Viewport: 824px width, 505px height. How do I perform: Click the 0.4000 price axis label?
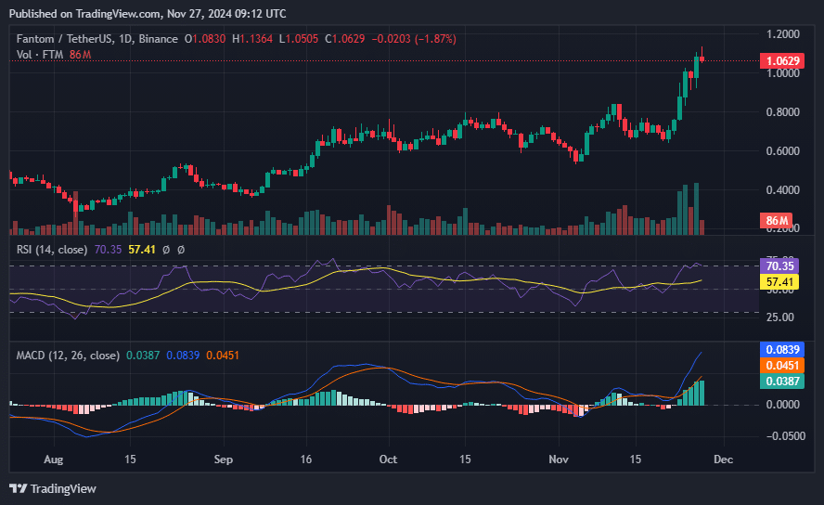(x=783, y=190)
